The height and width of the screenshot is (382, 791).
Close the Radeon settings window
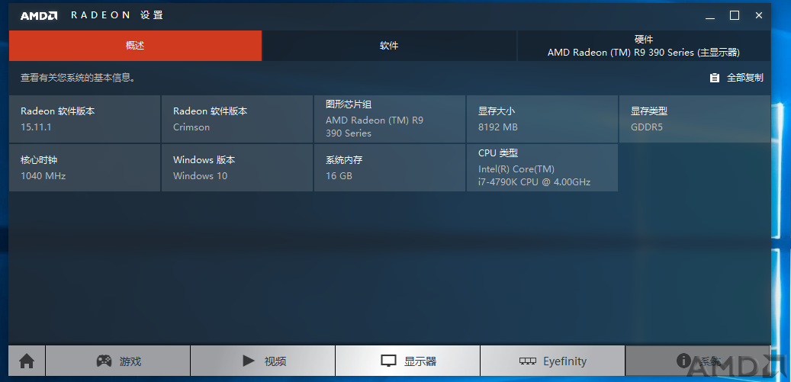click(759, 15)
